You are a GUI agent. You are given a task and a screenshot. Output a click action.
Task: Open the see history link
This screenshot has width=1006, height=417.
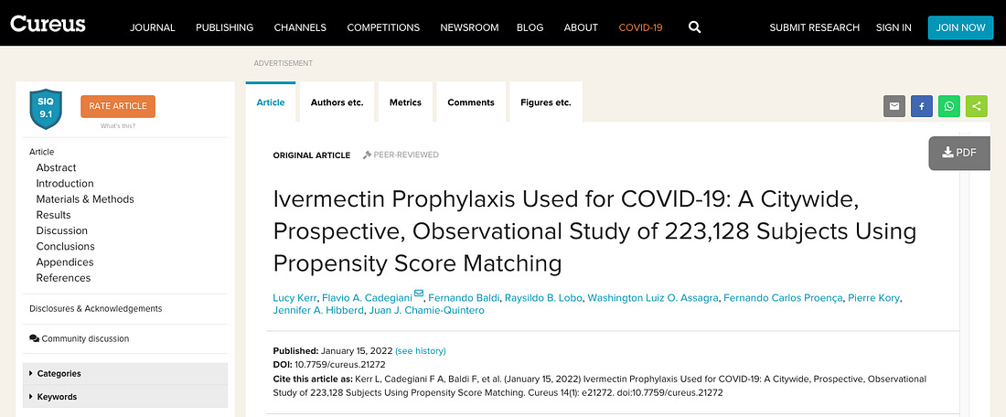(x=421, y=351)
